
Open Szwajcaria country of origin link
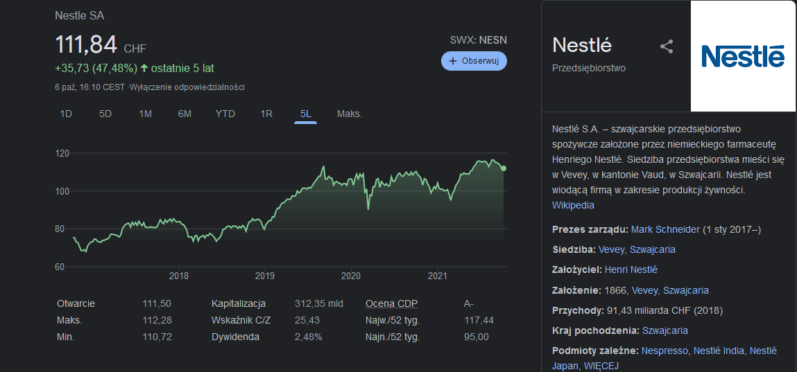(665, 330)
